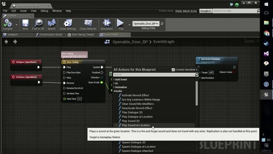Select Spawn Dialogue Attached
Screen dimensions: 273x154
point(137,151)
